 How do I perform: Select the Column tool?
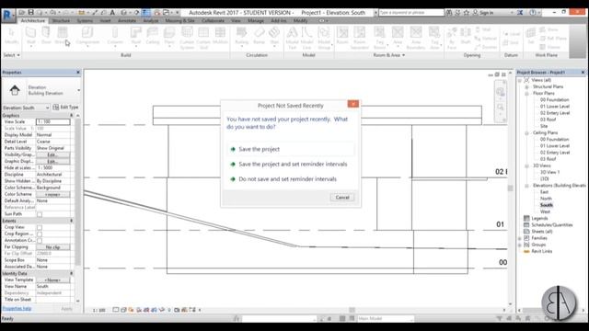[115, 36]
